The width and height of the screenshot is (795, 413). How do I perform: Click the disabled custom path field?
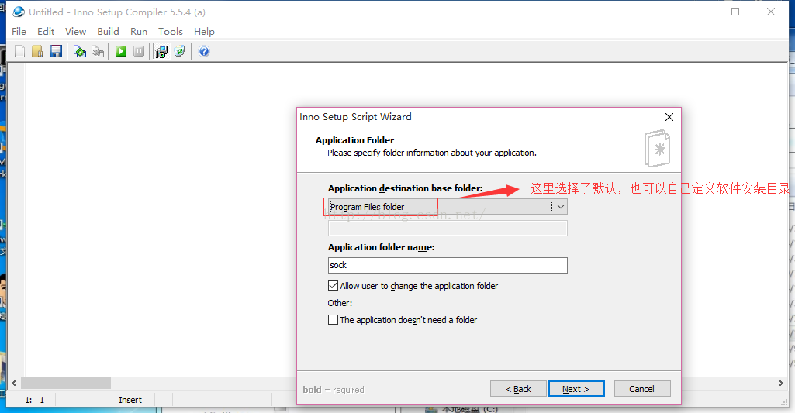(448, 228)
